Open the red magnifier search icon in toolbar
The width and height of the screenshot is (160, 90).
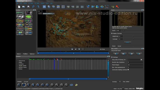[117, 7]
